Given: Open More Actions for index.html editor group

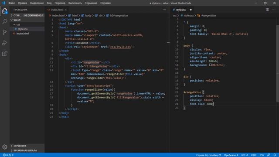Looking at the screenshot, I should click(x=164, y=10).
